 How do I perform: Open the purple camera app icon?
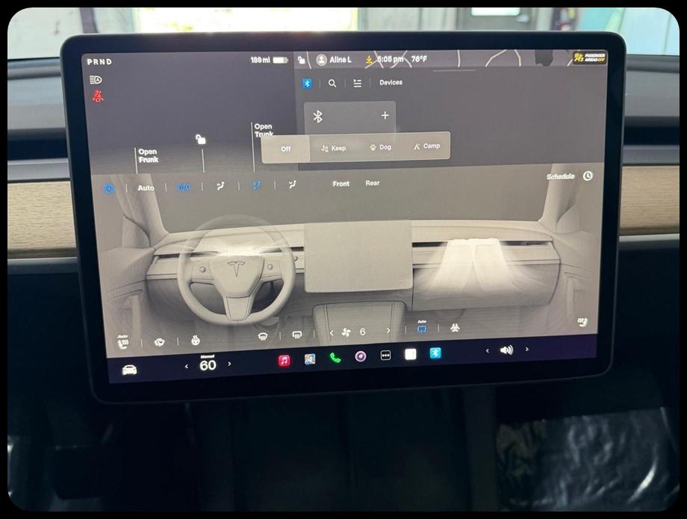[360, 356]
